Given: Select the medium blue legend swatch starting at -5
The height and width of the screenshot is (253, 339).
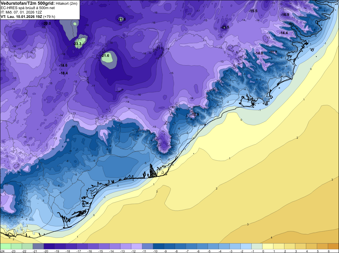Looking at the screenshot, I should pyautogui.click(x=213, y=246).
